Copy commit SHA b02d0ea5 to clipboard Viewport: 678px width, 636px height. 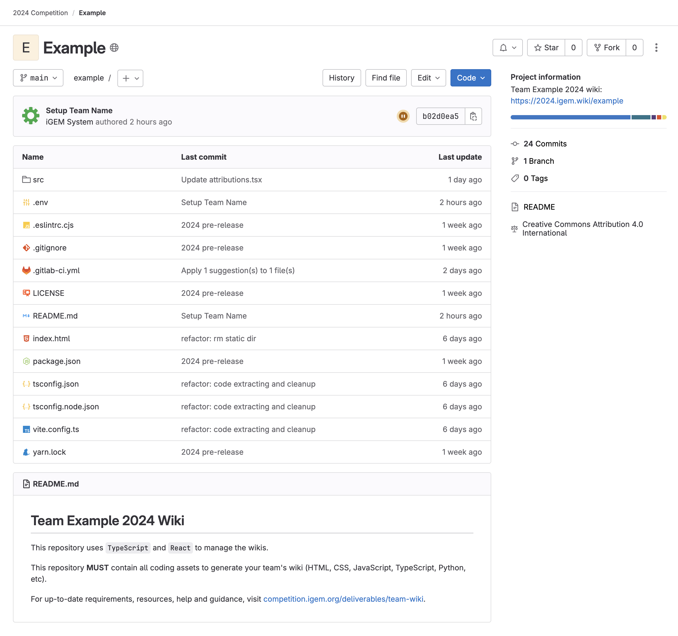pos(473,116)
